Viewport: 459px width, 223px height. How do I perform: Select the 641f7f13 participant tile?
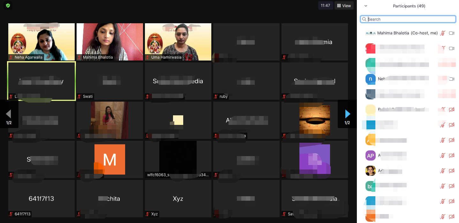coord(41,198)
